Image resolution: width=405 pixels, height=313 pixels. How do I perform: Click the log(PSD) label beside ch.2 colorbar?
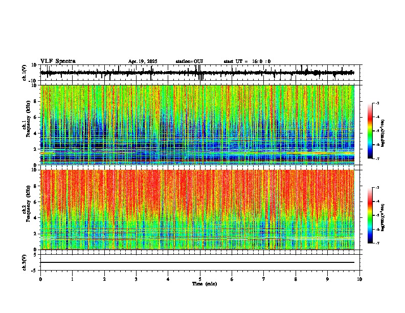click(x=382, y=217)
